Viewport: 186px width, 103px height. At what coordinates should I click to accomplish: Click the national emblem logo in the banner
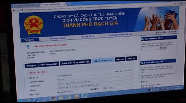(x=33, y=25)
